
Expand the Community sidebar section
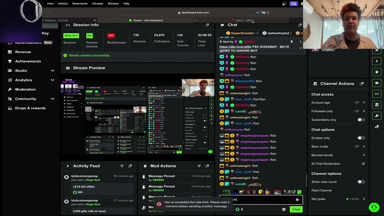52,99
